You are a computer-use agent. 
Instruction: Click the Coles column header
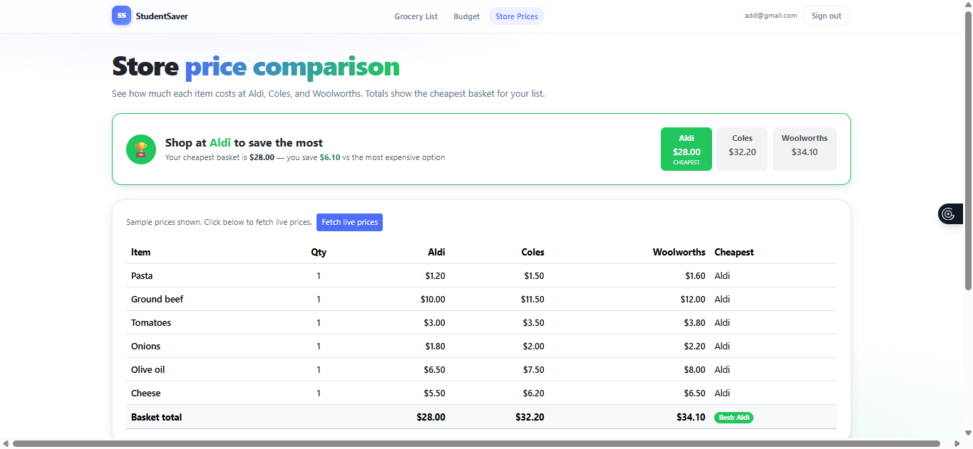click(532, 253)
